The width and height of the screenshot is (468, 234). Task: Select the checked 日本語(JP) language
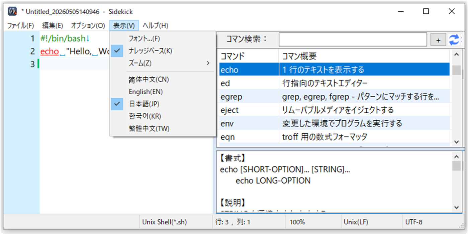click(x=163, y=104)
